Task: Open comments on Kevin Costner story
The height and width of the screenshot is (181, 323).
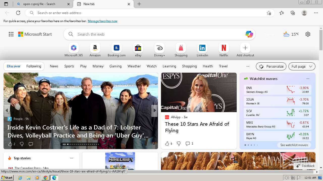Action: (31, 144)
